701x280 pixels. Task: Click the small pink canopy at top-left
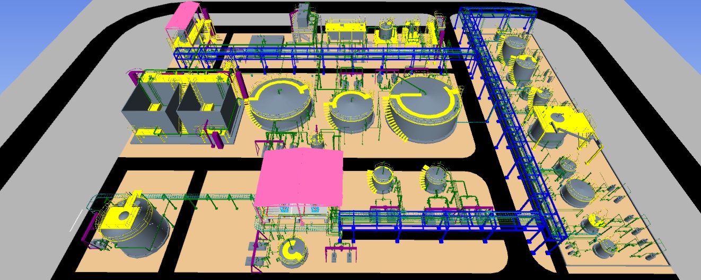(x=182, y=16)
